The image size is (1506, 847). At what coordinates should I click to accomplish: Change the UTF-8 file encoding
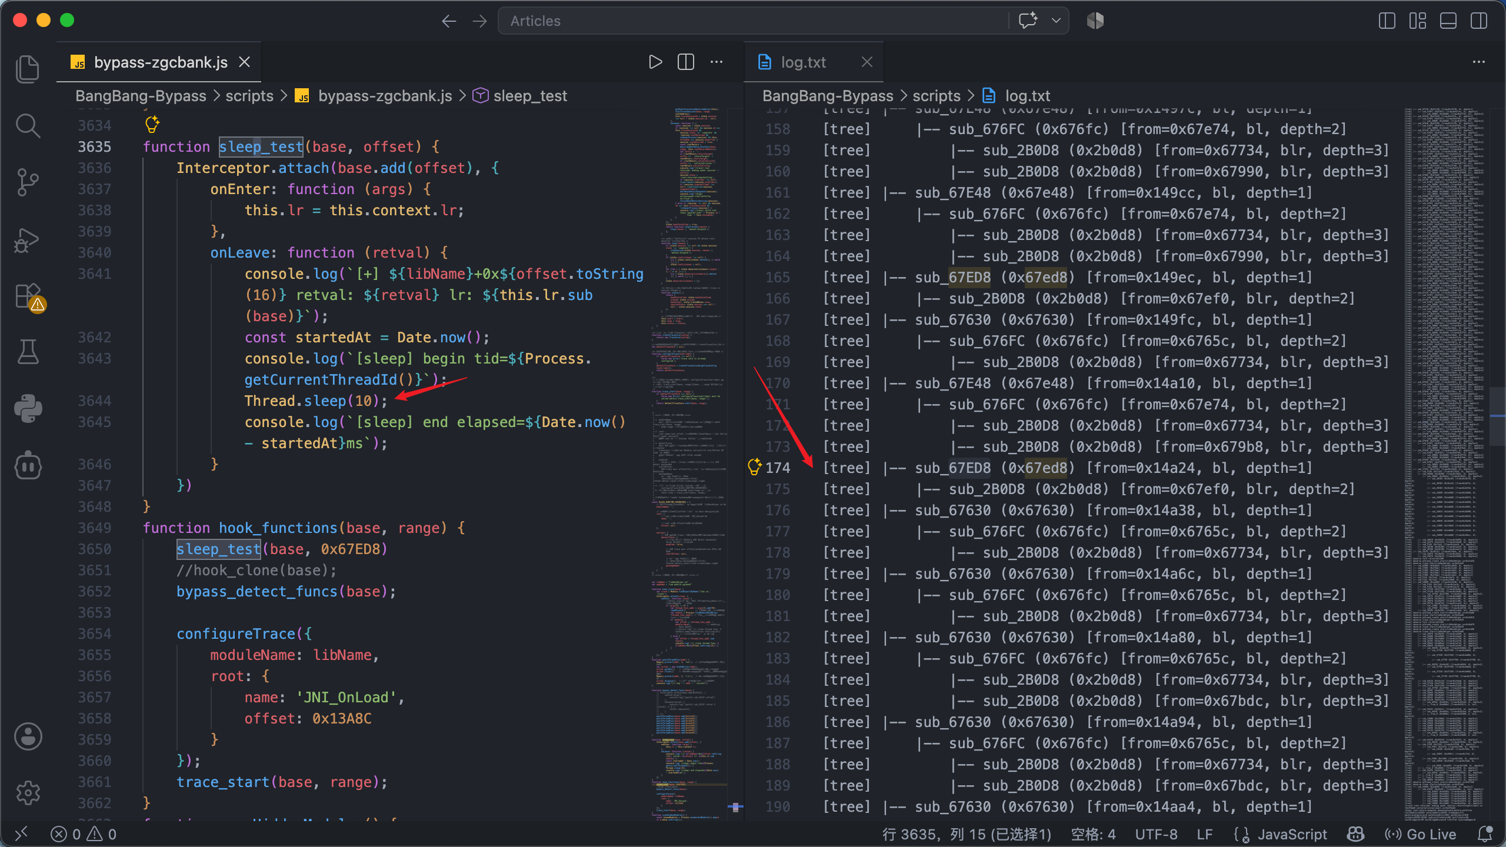[1156, 834]
